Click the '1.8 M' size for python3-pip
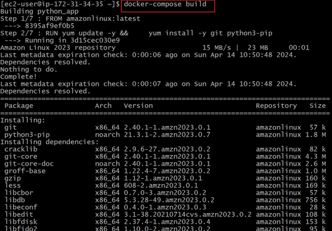 (x=315, y=135)
